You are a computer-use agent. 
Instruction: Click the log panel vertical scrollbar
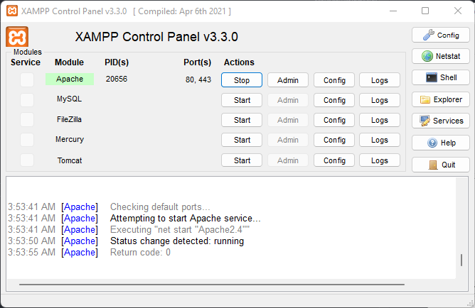(462, 260)
